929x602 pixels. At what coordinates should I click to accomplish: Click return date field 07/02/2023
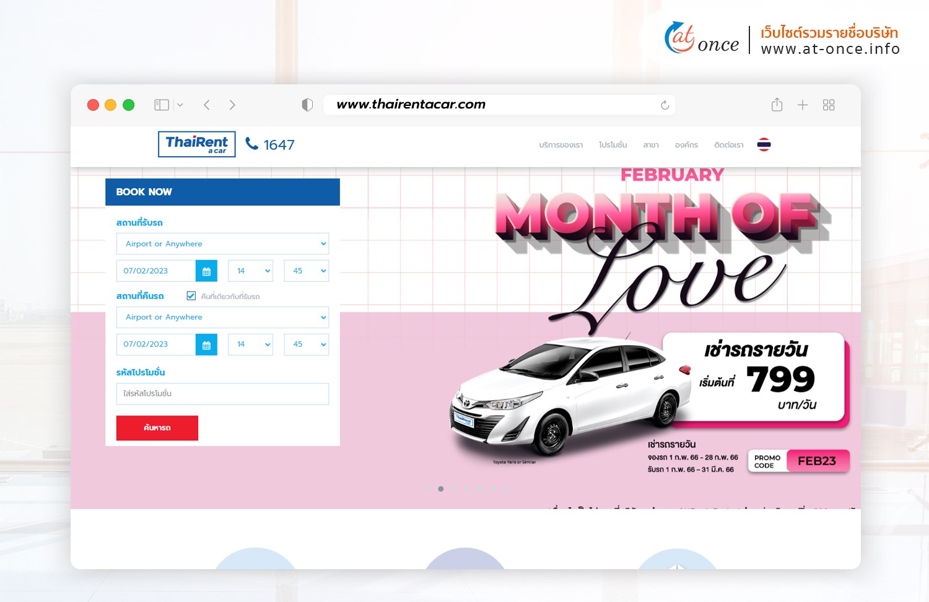(x=156, y=344)
